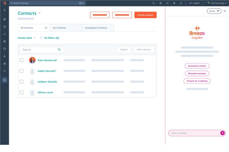Click the Copilot button in the top bar

coord(194,3)
